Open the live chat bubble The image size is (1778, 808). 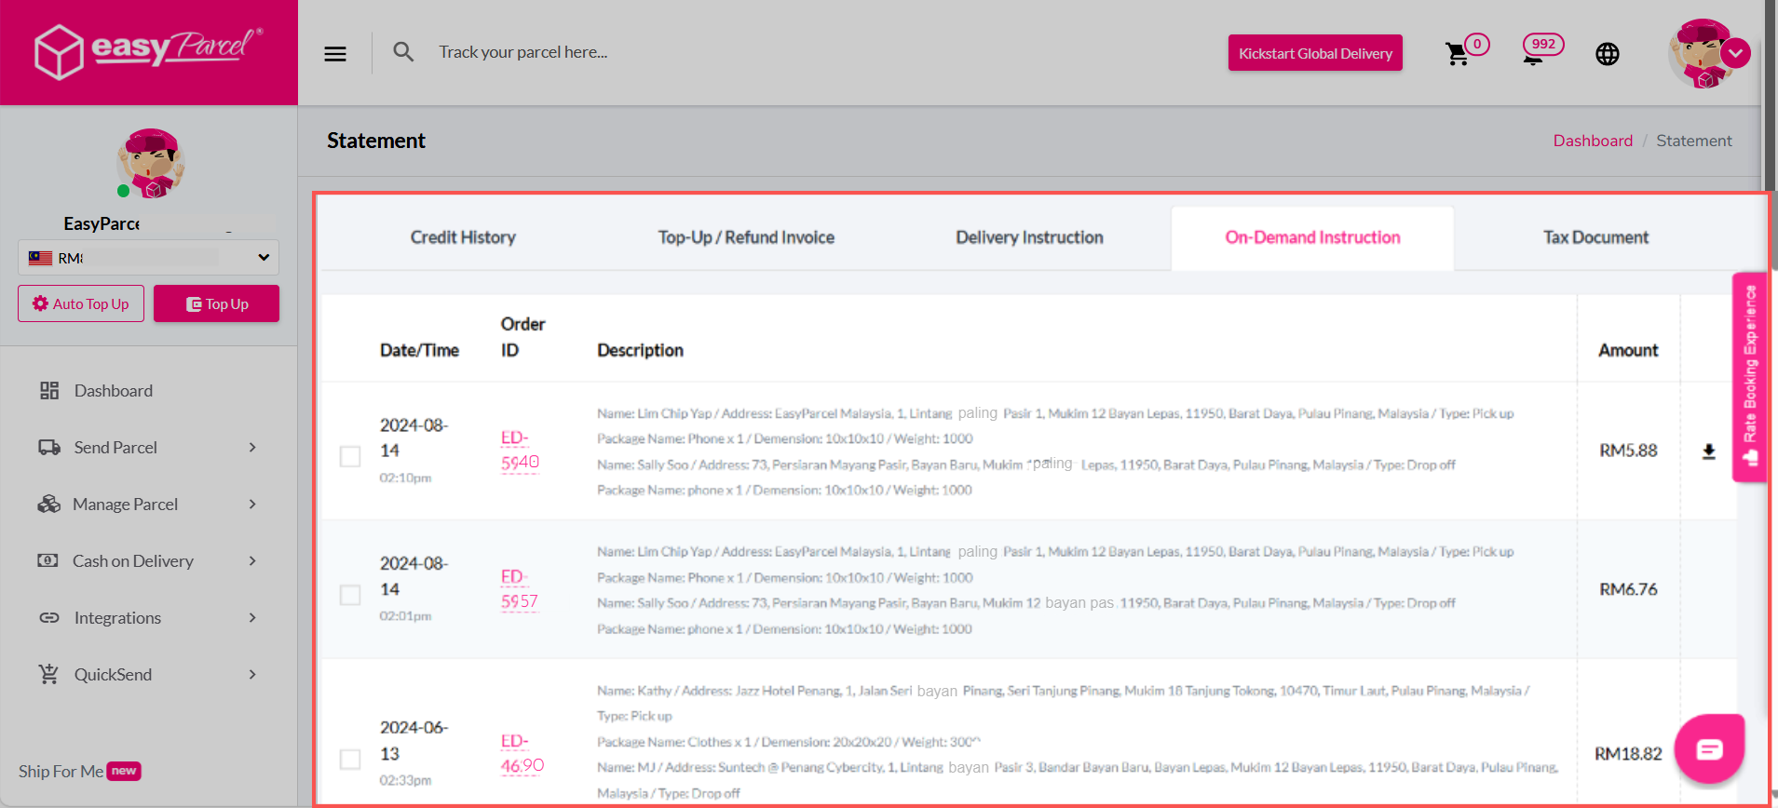point(1709,748)
